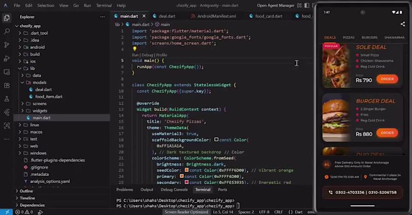The width and height of the screenshot is (412, 215).
Task: Select the BURGERS tab in emulator
Action: coord(369,38)
